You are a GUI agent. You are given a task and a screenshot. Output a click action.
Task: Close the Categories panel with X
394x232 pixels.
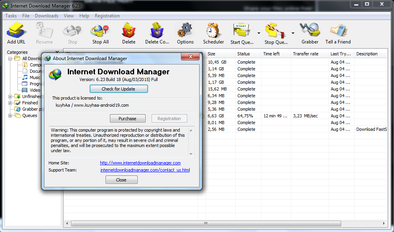(x=57, y=52)
